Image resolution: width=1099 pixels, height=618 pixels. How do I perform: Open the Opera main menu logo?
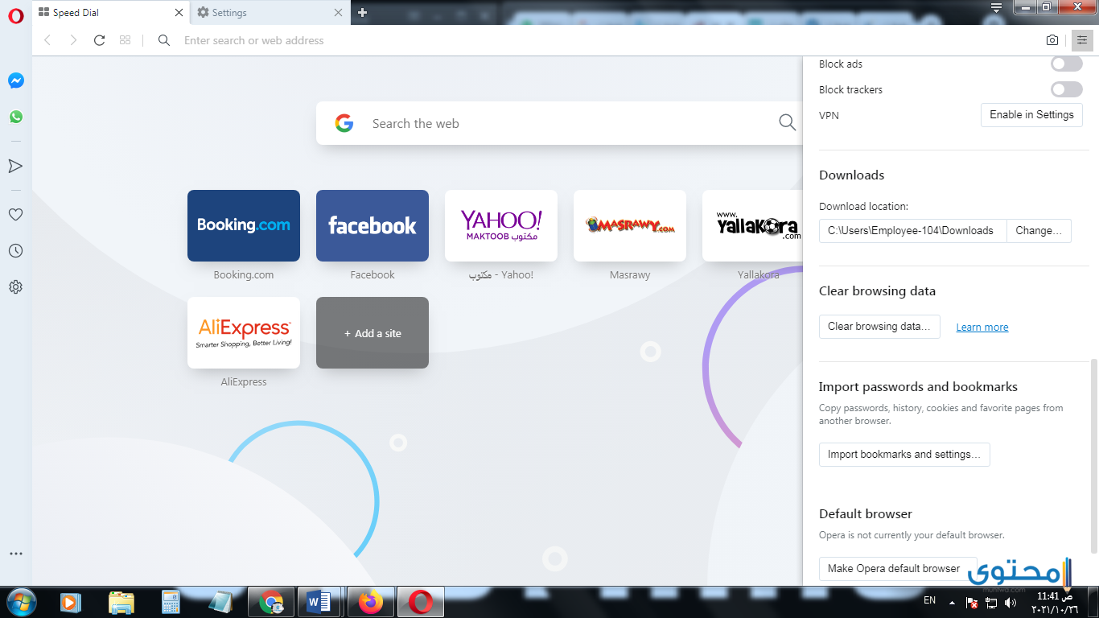[15, 17]
